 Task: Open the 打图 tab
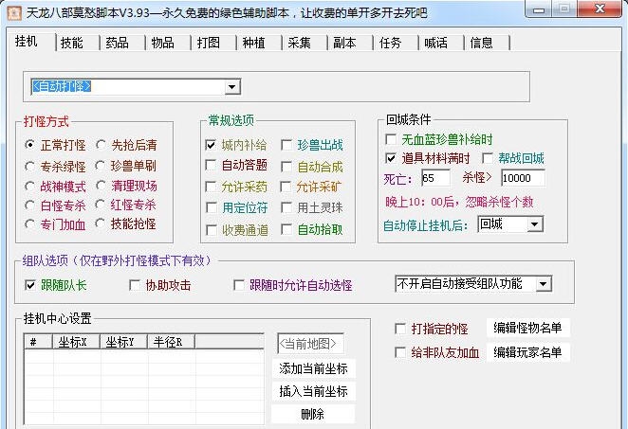(209, 43)
